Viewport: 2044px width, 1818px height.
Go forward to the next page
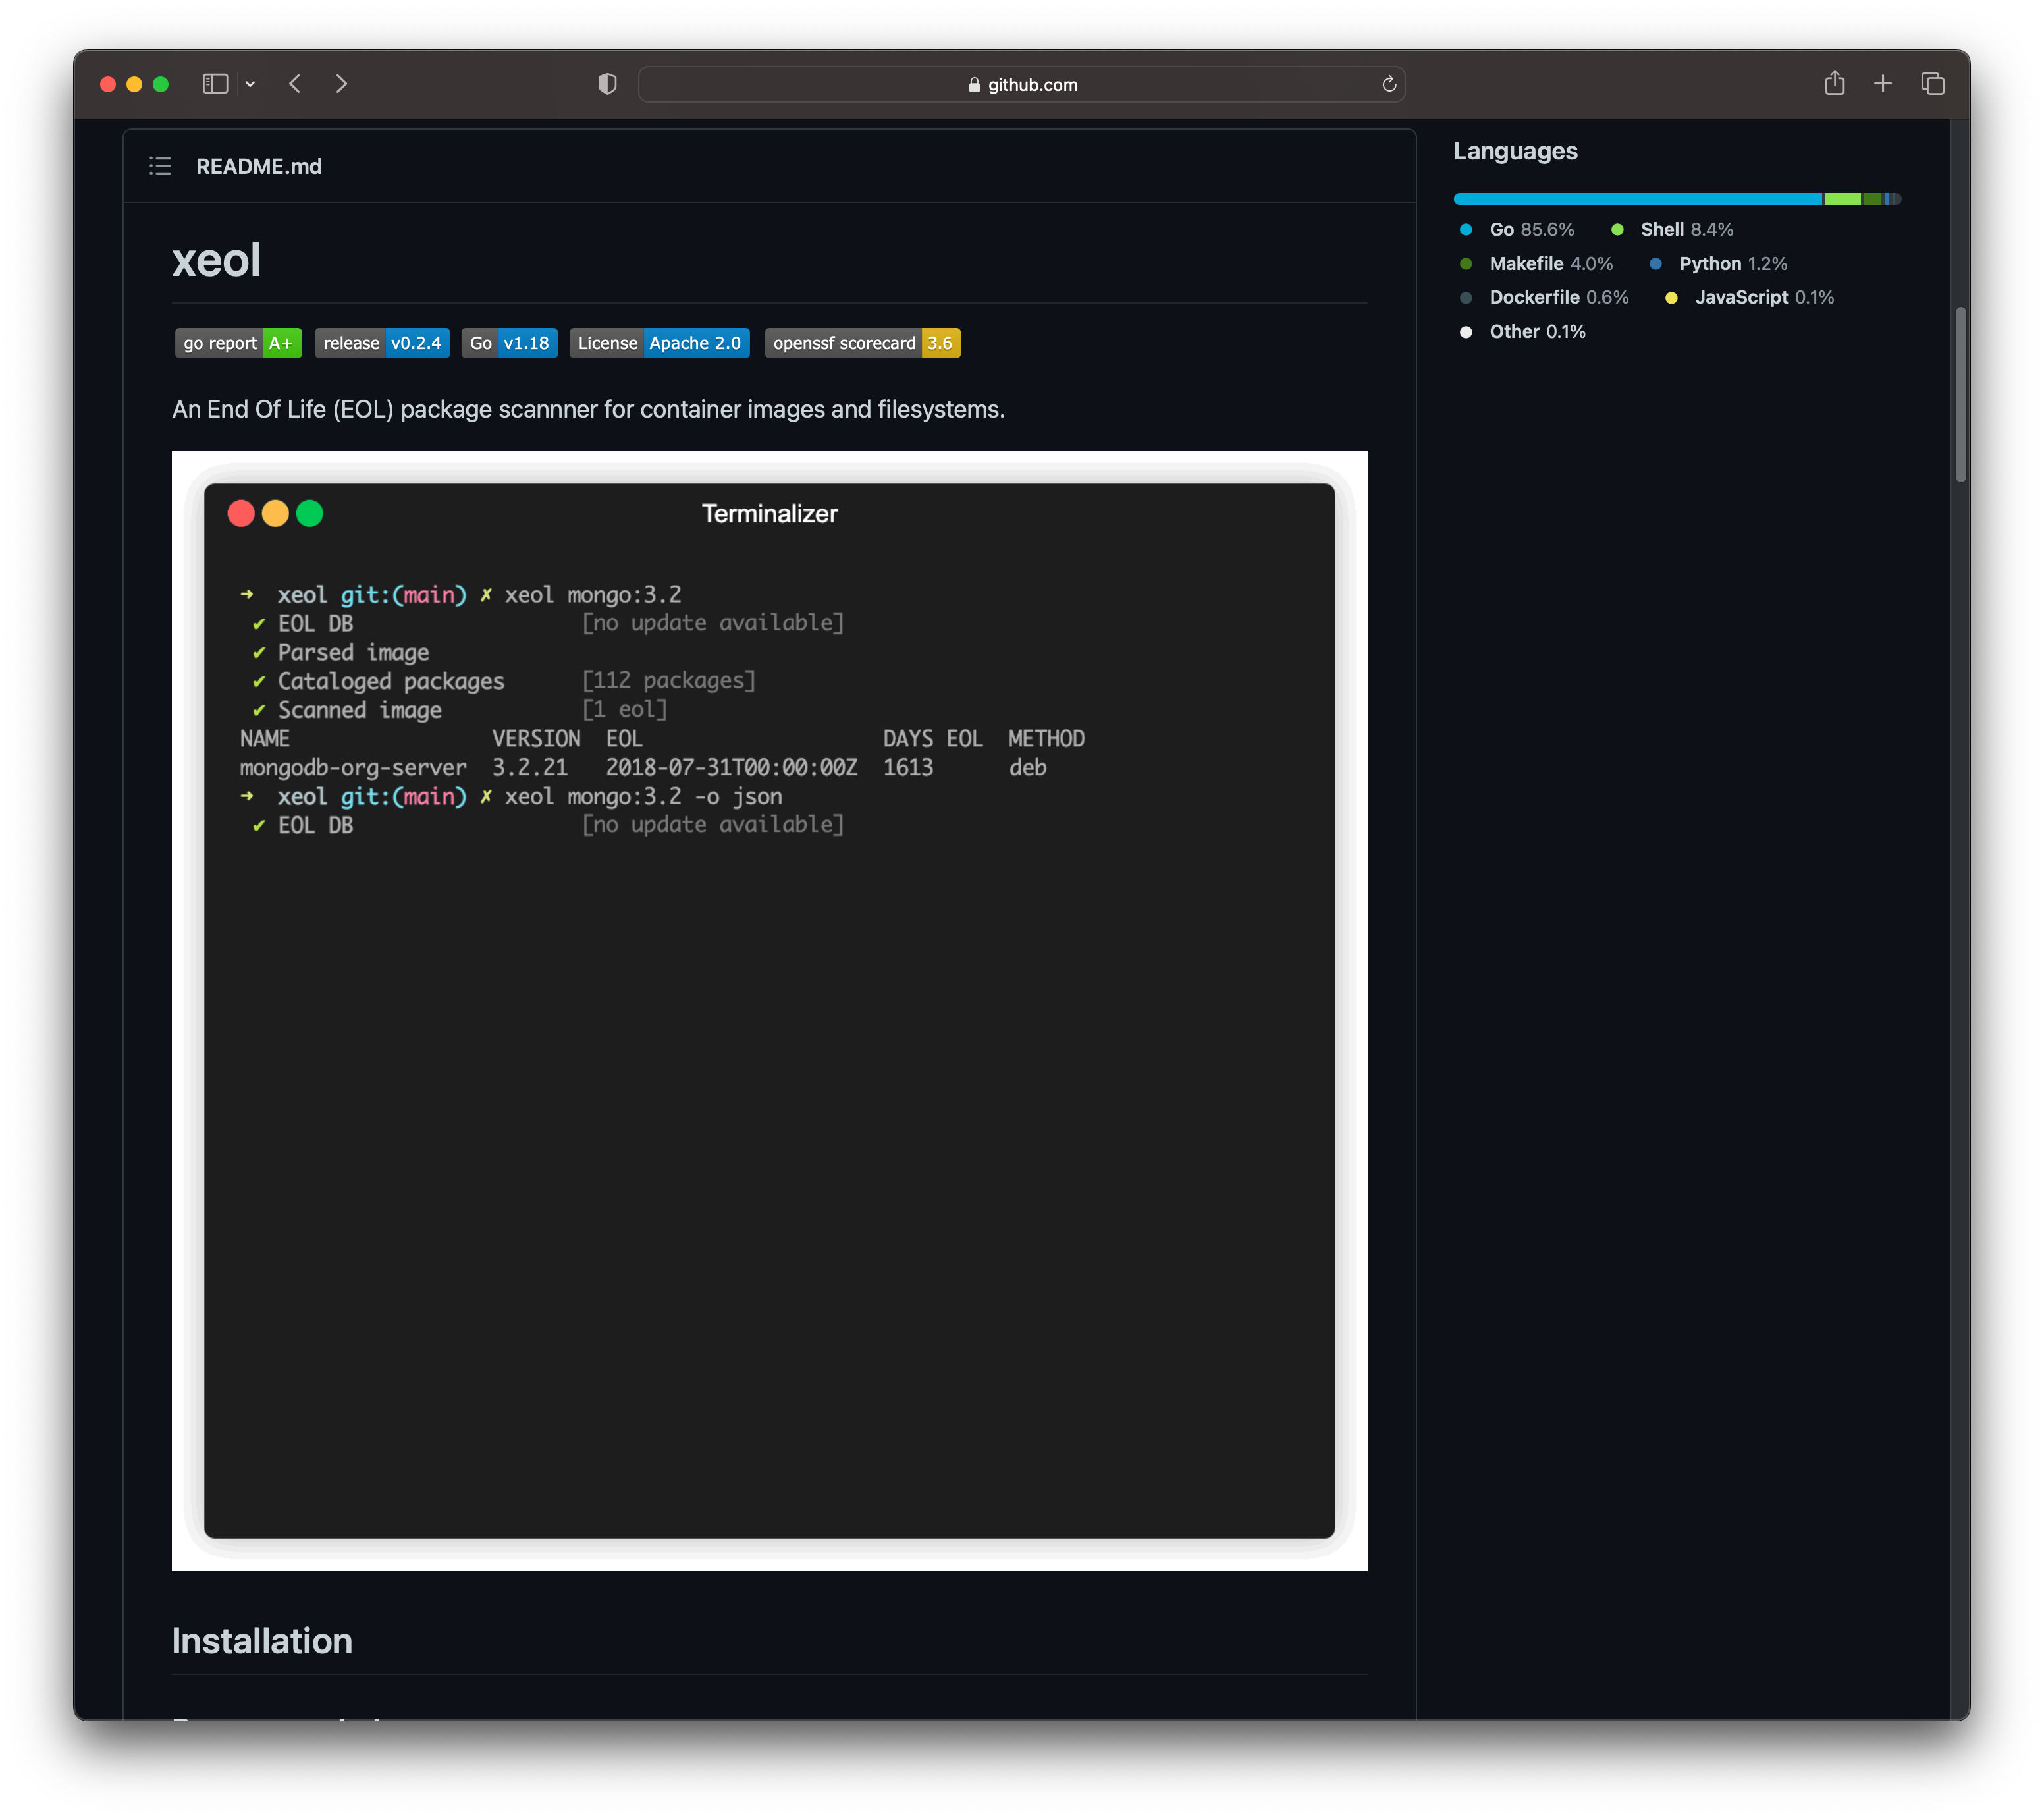click(342, 84)
